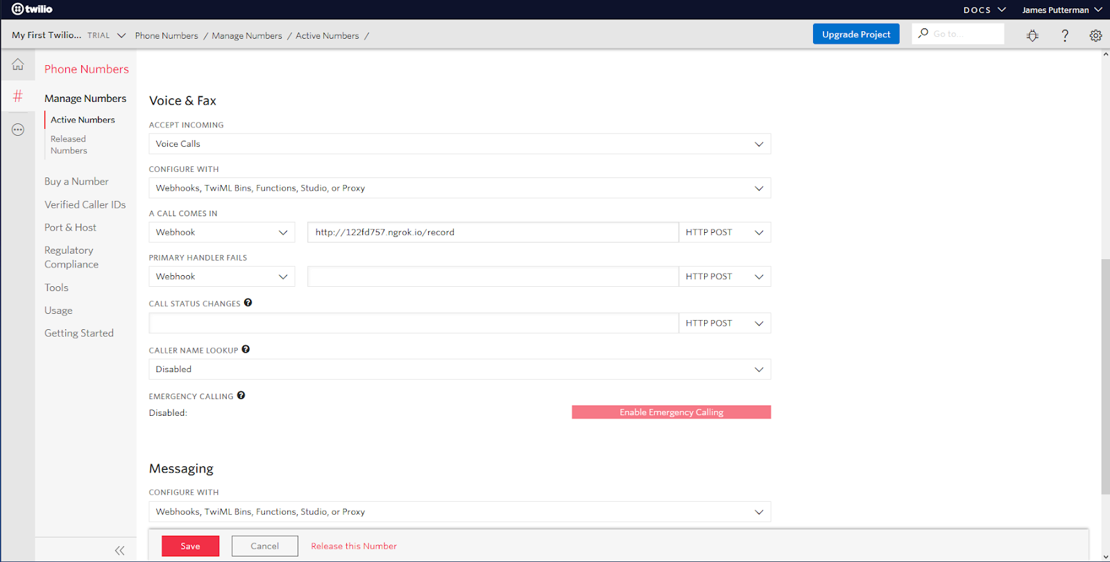The height and width of the screenshot is (562, 1110).
Task: Open Port & Host section
Action: click(x=70, y=227)
